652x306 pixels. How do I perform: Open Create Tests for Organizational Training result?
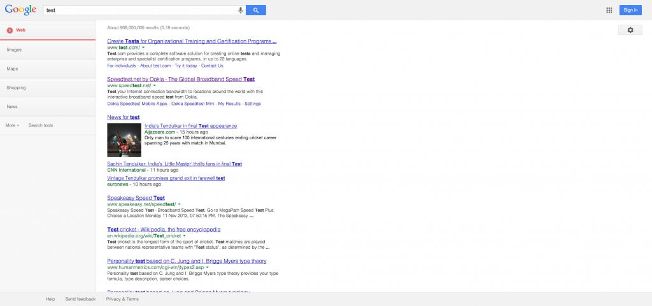tap(192, 41)
